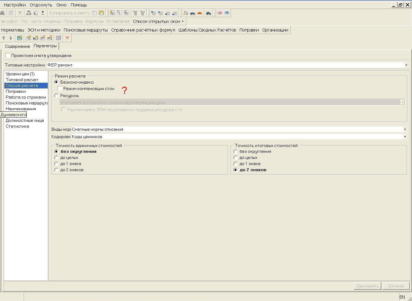This screenshot has width=412, height=301.
Task: Click the Р icon in top toolbar
Action: click(119, 13)
